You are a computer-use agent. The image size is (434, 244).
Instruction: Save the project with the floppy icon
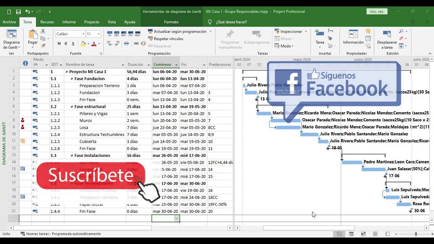click(x=18, y=12)
